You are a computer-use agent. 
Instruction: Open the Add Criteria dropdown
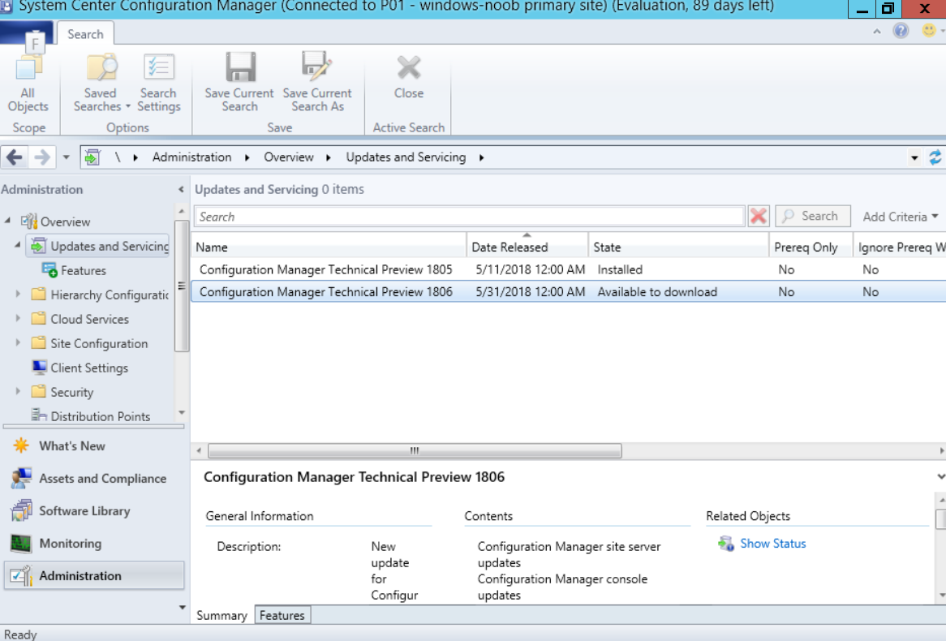click(x=900, y=217)
